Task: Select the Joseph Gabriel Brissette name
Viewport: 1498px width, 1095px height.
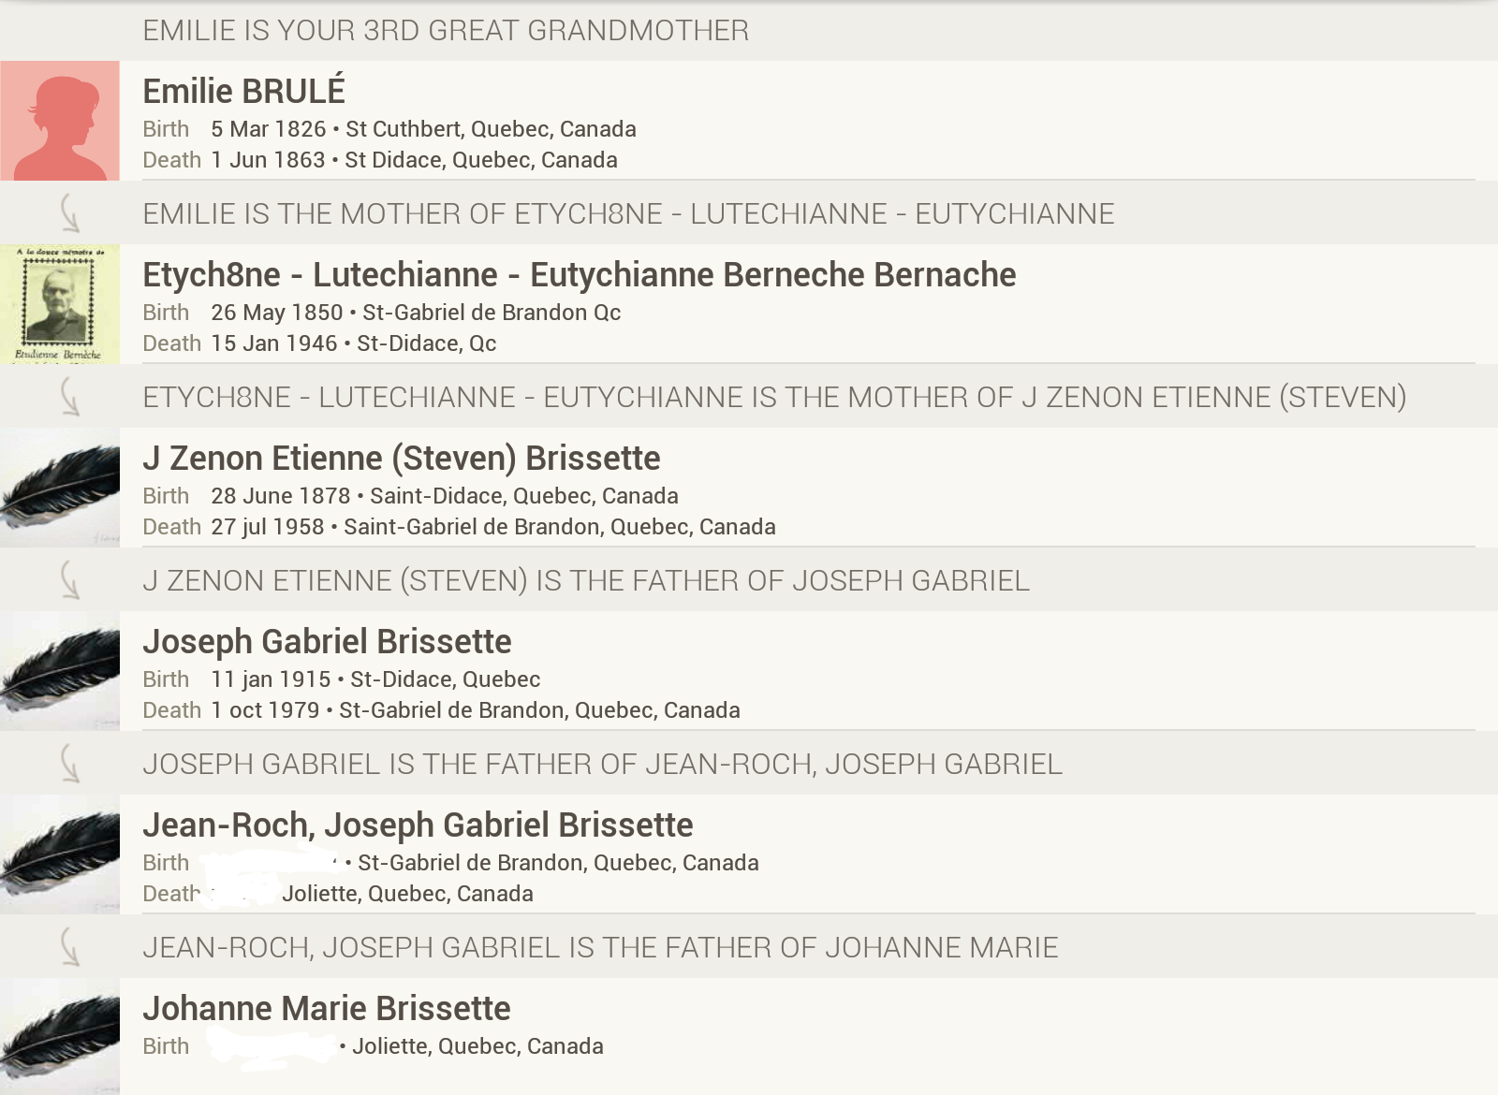Action: point(327,641)
